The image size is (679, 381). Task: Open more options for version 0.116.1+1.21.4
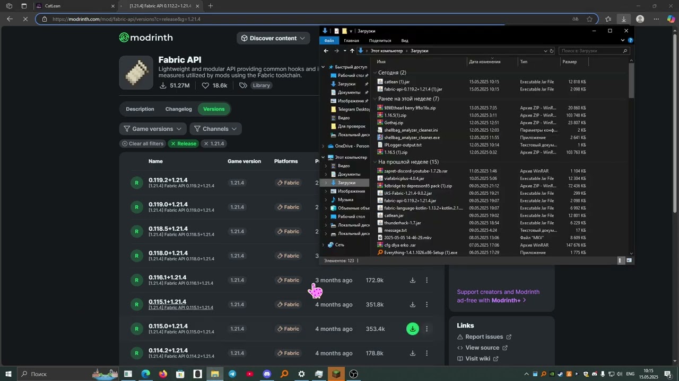tap(426, 280)
